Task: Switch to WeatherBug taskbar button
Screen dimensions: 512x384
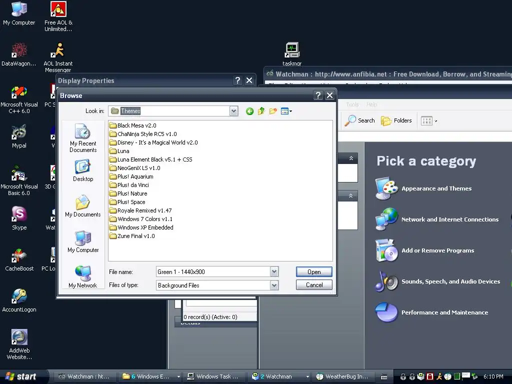Action: [x=343, y=376]
